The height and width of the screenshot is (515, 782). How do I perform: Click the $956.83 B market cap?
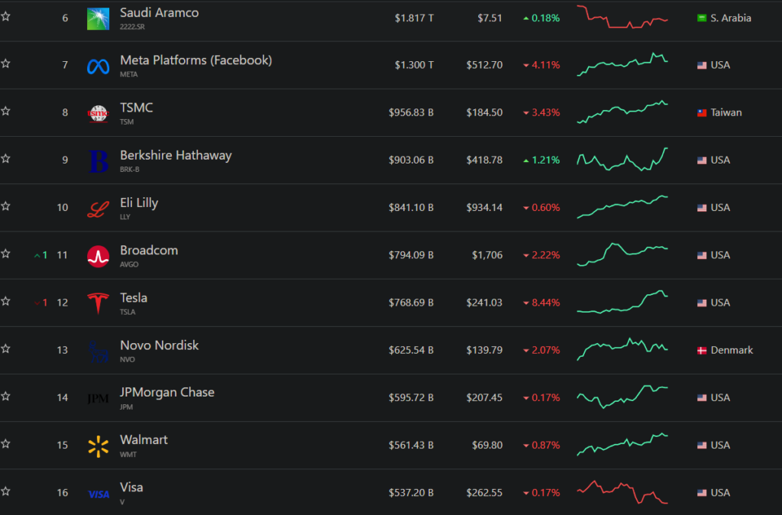[x=411, y=113]
